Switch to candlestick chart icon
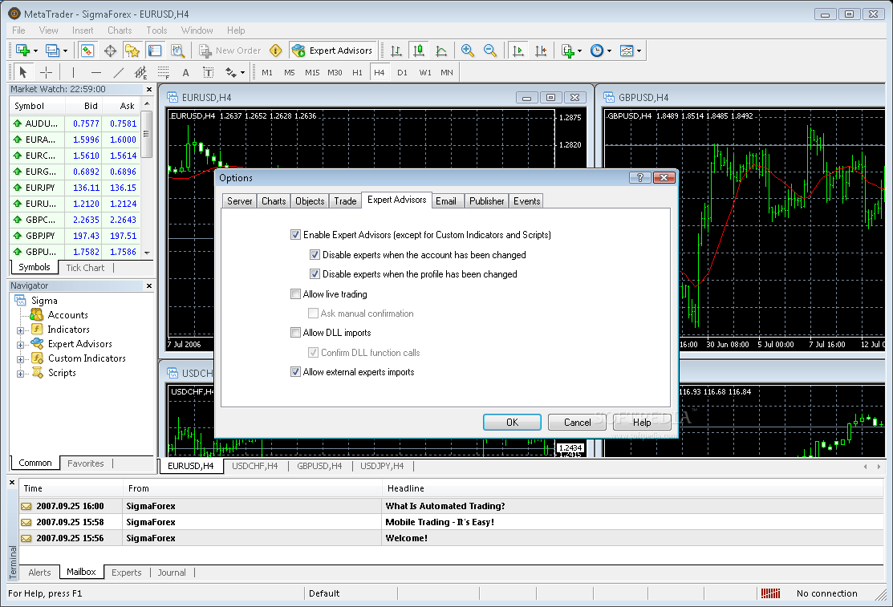This screenshot has width=893, height=607. pos(419,51)
